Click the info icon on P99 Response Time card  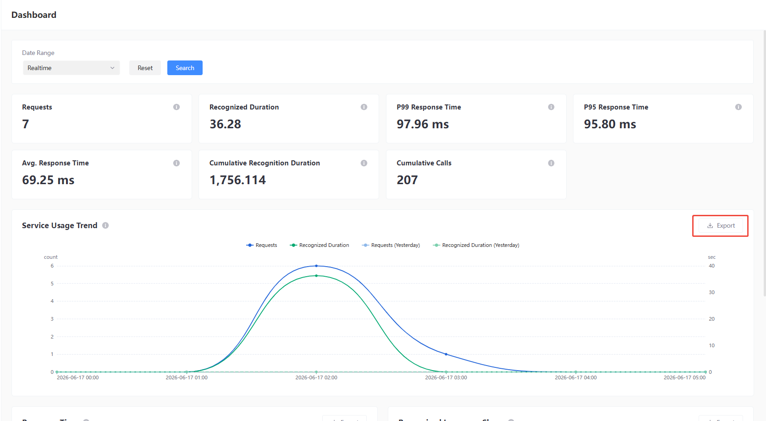tap(551, 107)
